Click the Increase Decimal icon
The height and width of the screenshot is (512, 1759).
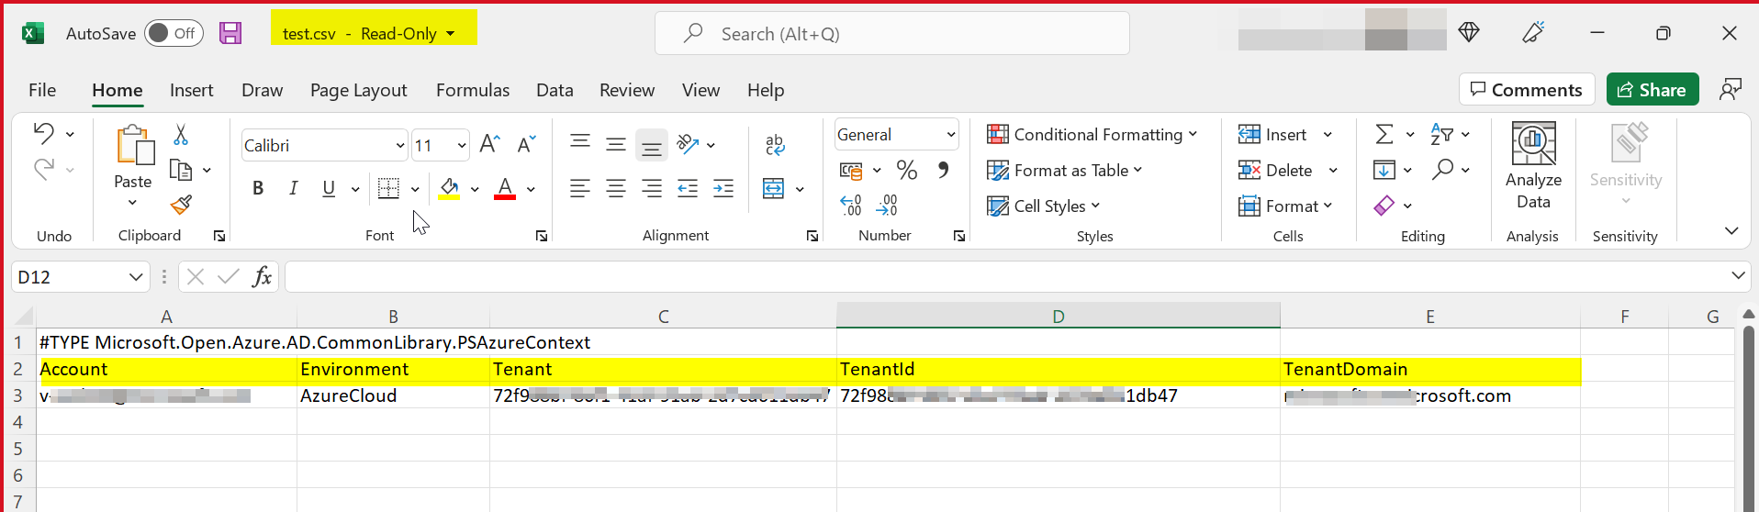pos(851,205)
